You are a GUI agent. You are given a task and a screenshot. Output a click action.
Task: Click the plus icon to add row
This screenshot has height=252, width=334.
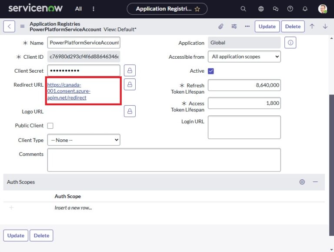(11, 208)
